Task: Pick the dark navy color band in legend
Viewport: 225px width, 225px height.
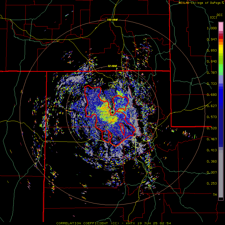Action: (221, 128)
